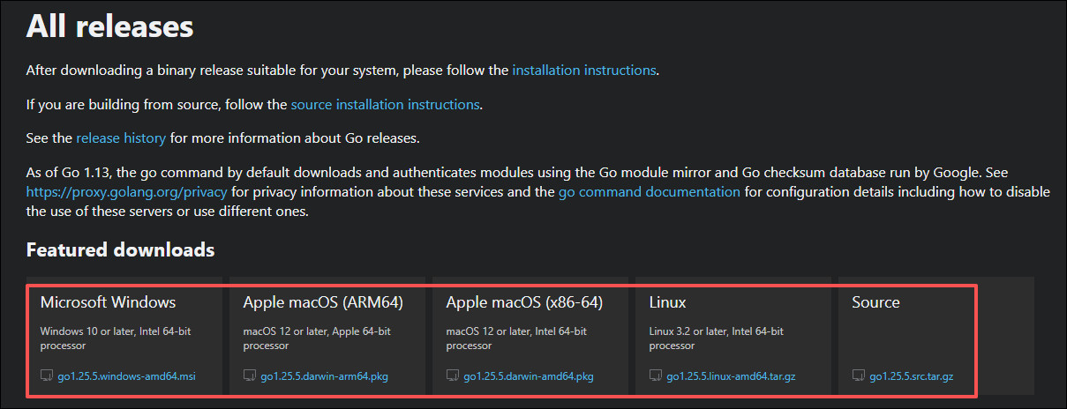Click download icon beside go1.25.5.src.tar.gz

coord(859,376)
